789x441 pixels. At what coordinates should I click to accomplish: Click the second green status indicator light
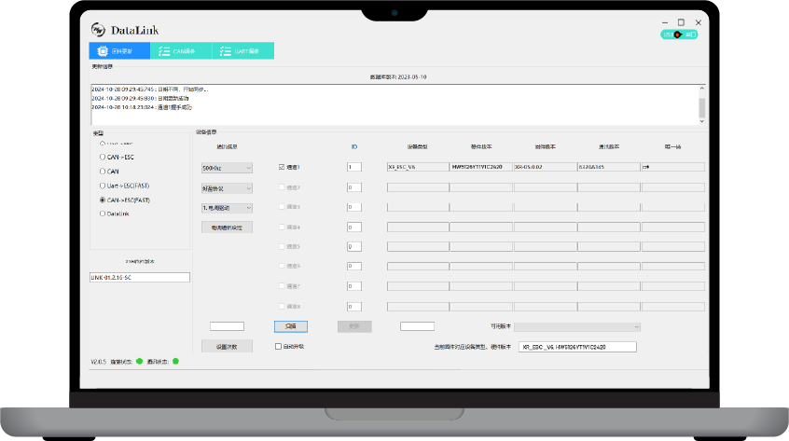pos(176,361)
